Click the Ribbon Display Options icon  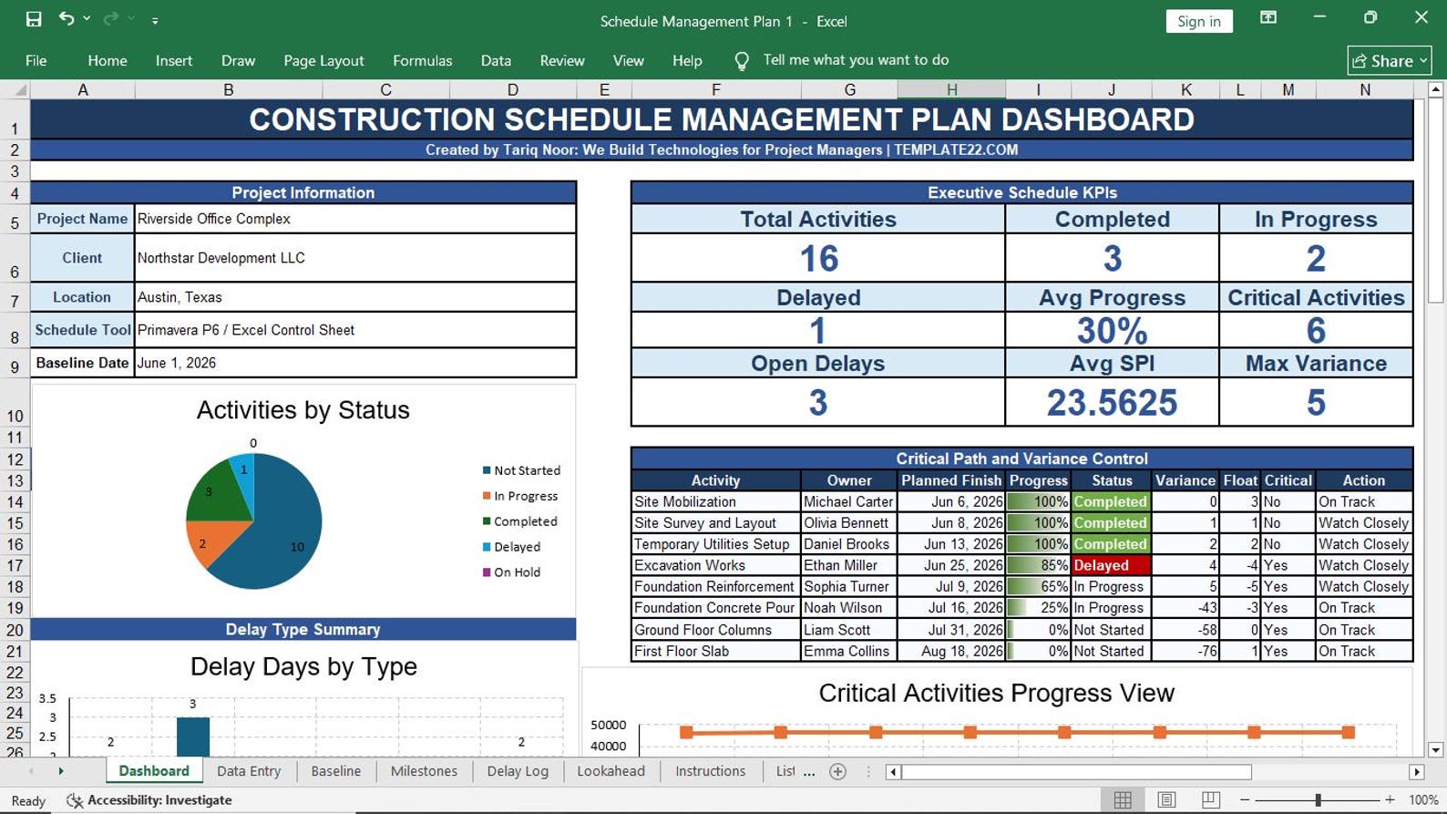coord(1268,18)
